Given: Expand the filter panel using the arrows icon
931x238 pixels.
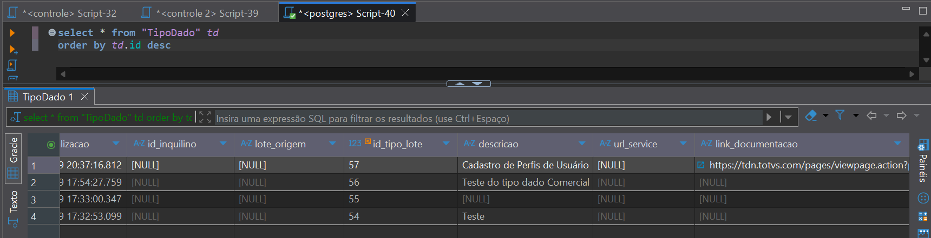Looking at the screenshot, I should [205, 117].
